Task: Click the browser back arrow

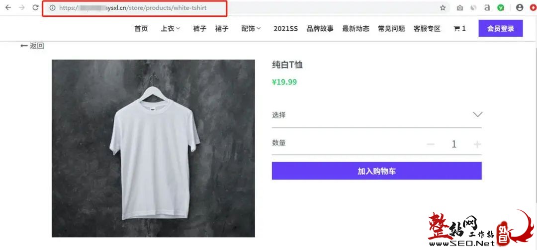Action: click(x=8, y=7)
